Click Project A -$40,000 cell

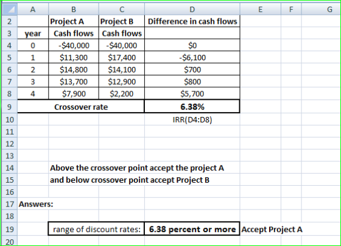click(74, 45)
